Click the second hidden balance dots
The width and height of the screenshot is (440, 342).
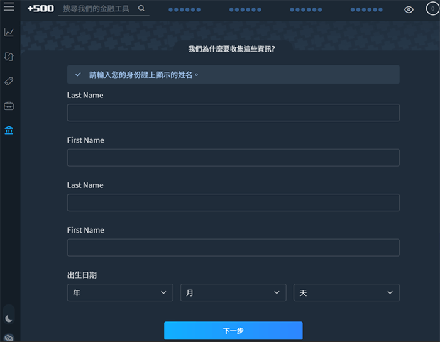pos(245,9)
